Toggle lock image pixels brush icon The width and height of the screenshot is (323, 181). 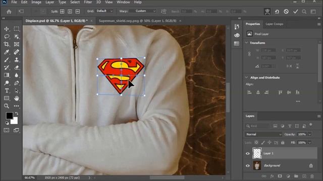coord(263,142)
